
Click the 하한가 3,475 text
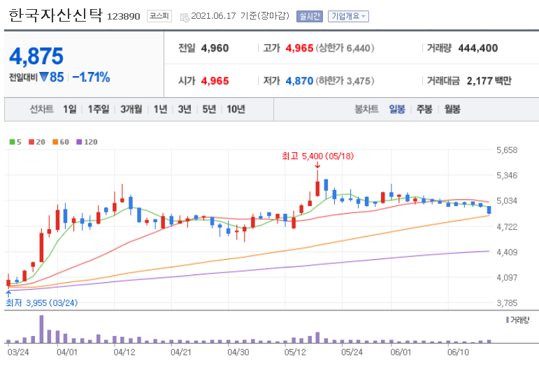[x=345, y=81]
